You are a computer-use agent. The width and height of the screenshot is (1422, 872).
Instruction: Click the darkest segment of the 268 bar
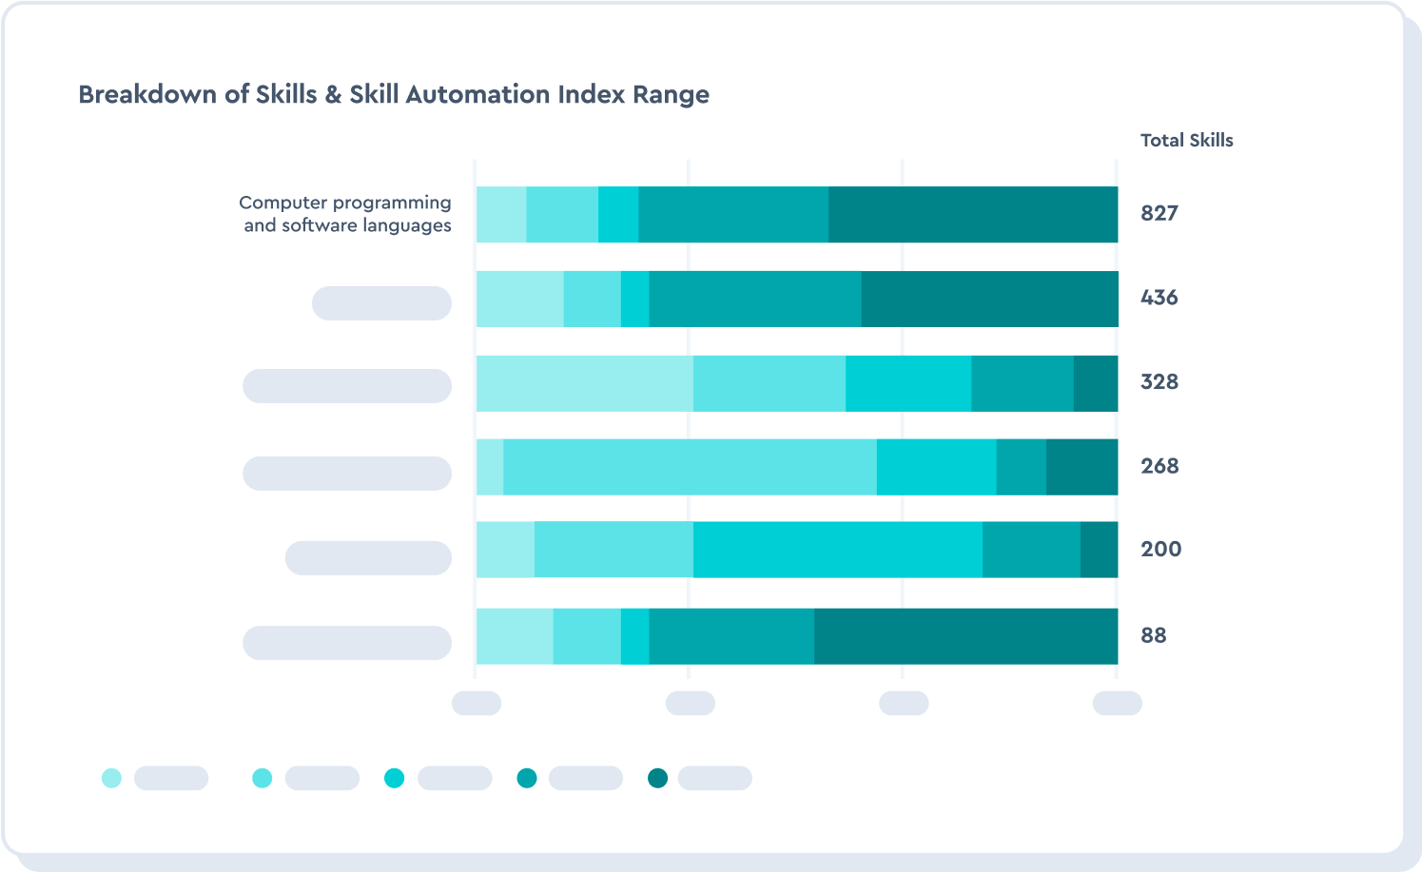[x=1081, y=467]
